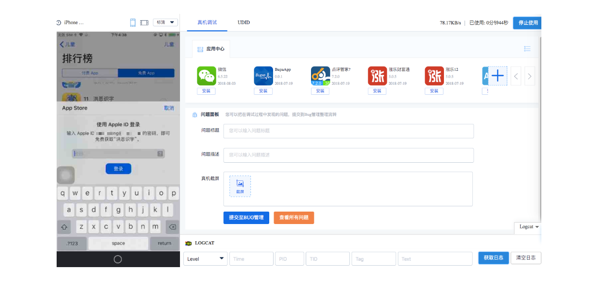This screenshot has height=281, width=598.
Task: Switch to 真机调试 tab
Action: [207, 22]
